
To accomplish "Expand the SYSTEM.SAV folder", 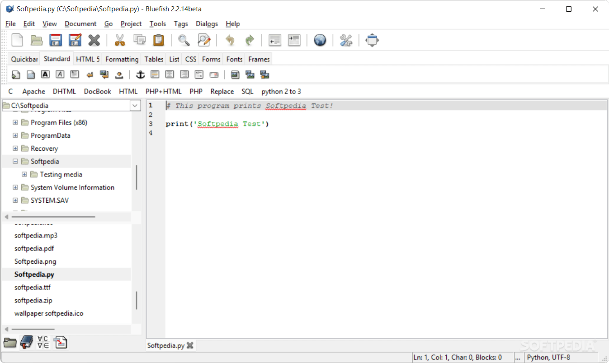I will click(x=15, y=200).
